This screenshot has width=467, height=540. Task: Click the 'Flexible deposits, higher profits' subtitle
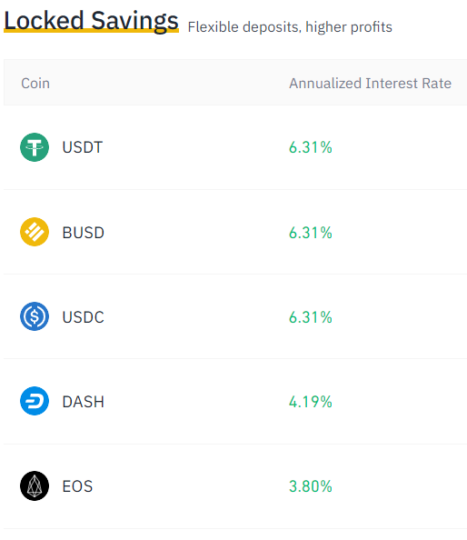(290, 27)
